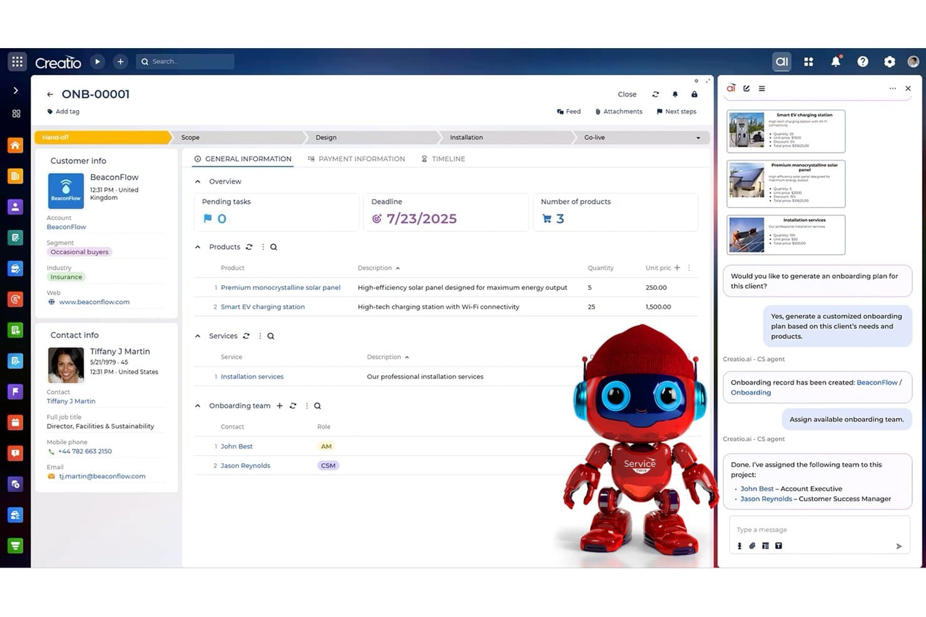Go back using the arrow beside ONB-00001
926x617 pixels.
(x=50, y=94)
